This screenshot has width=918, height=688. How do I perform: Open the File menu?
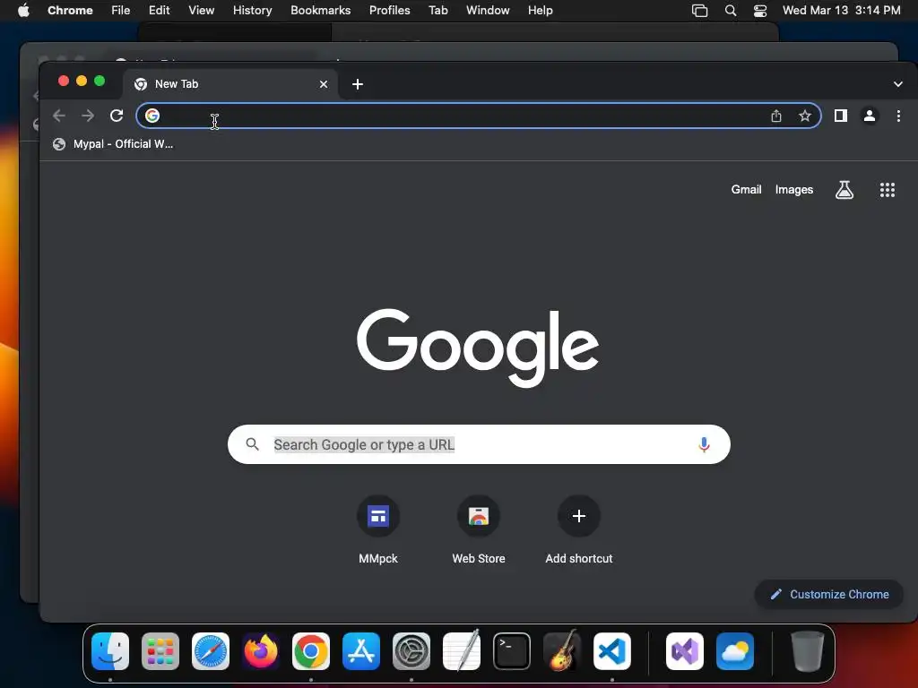point(121,10)
